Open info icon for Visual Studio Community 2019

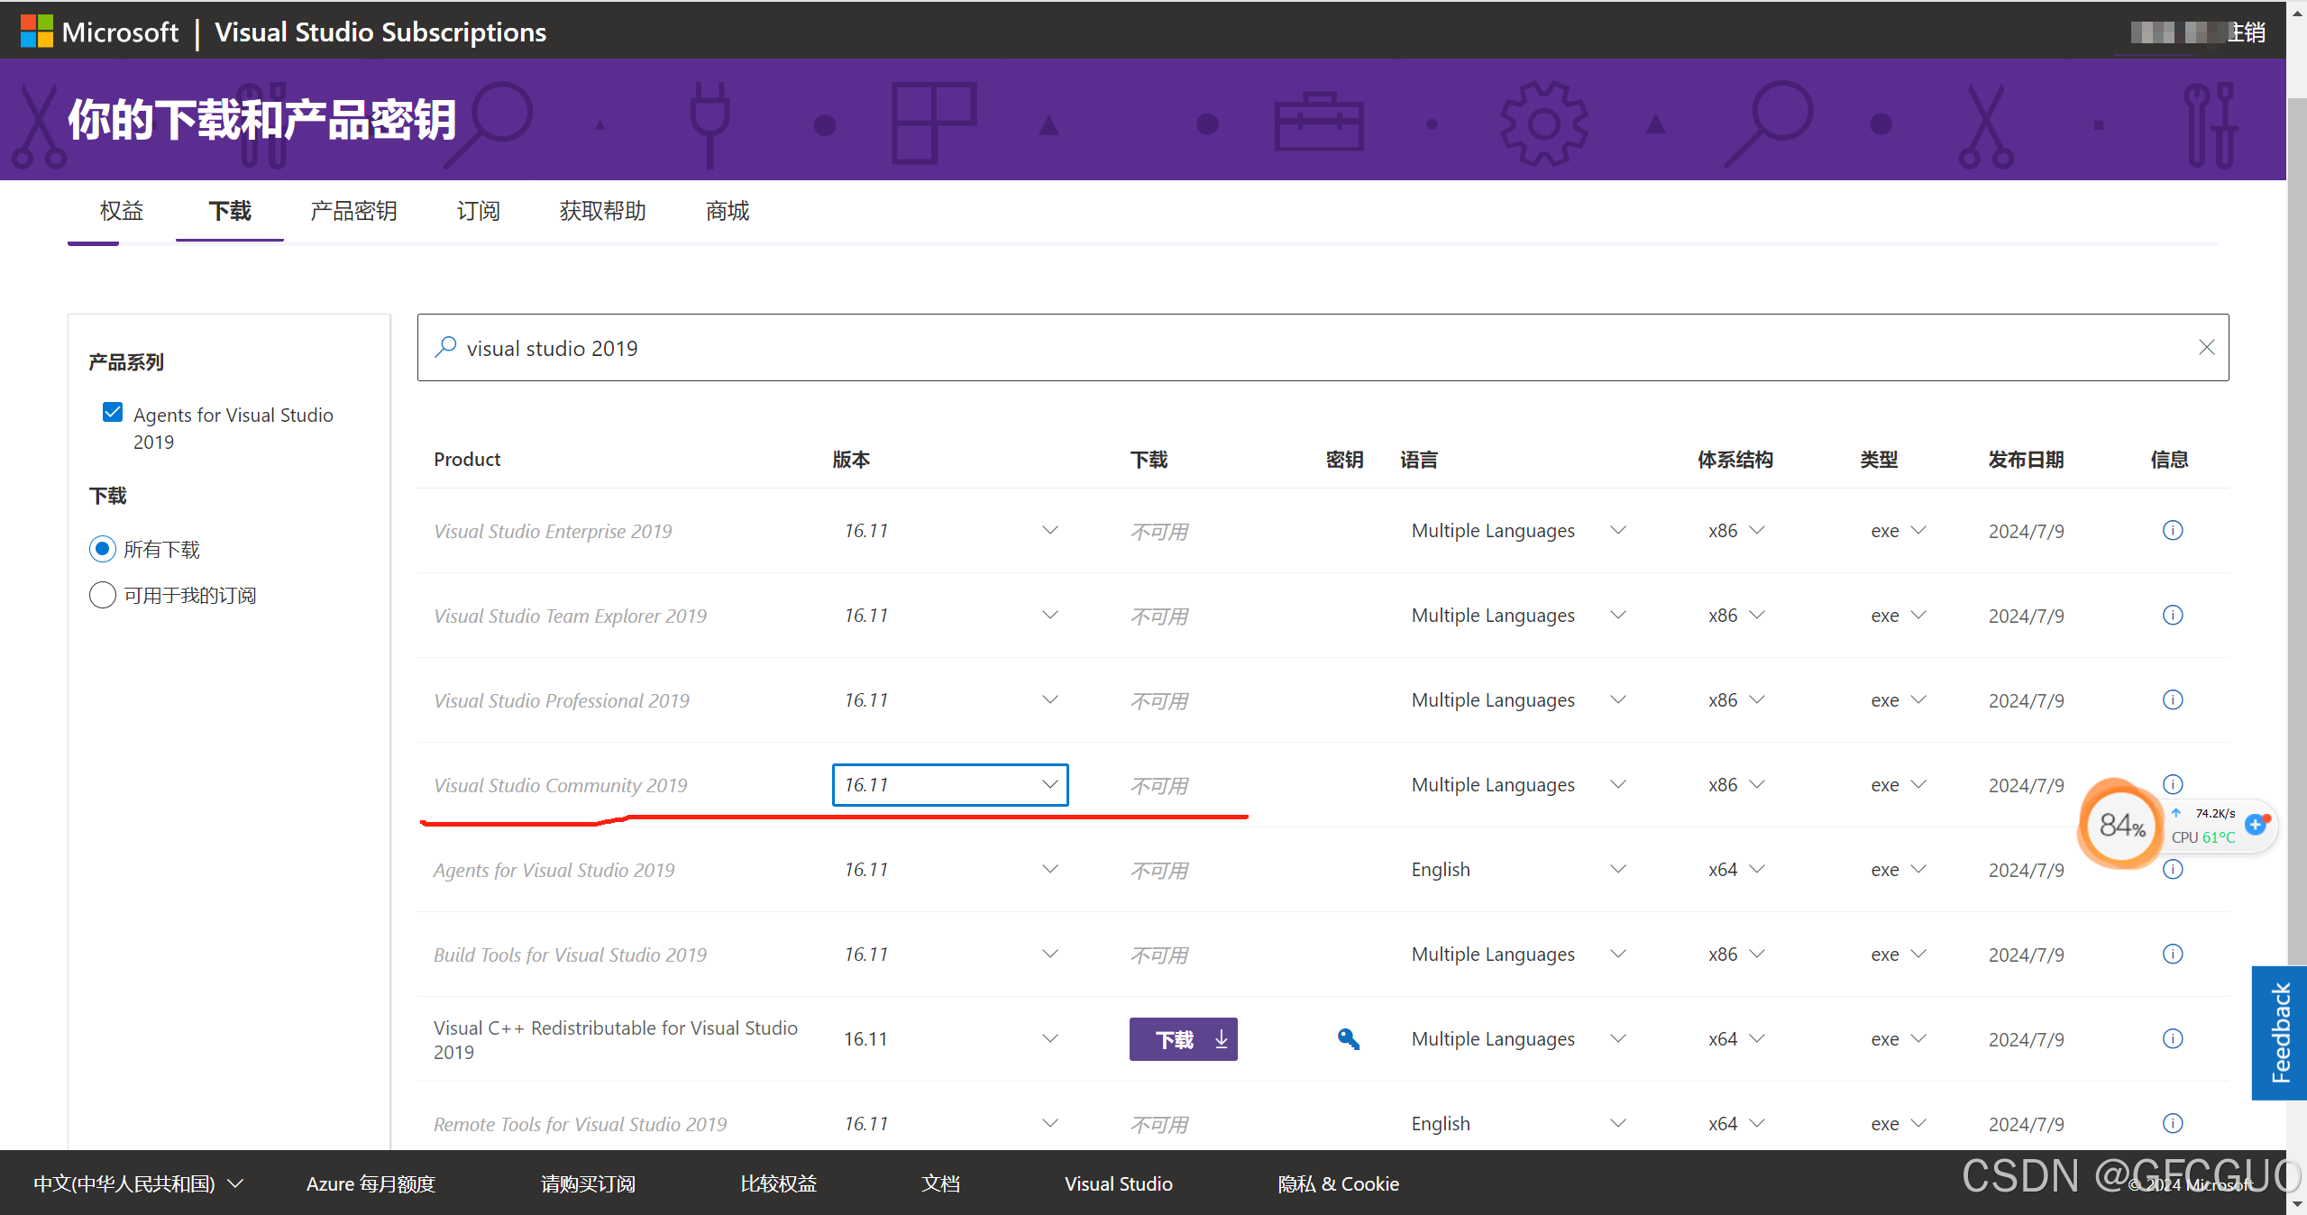(2173, 784)
